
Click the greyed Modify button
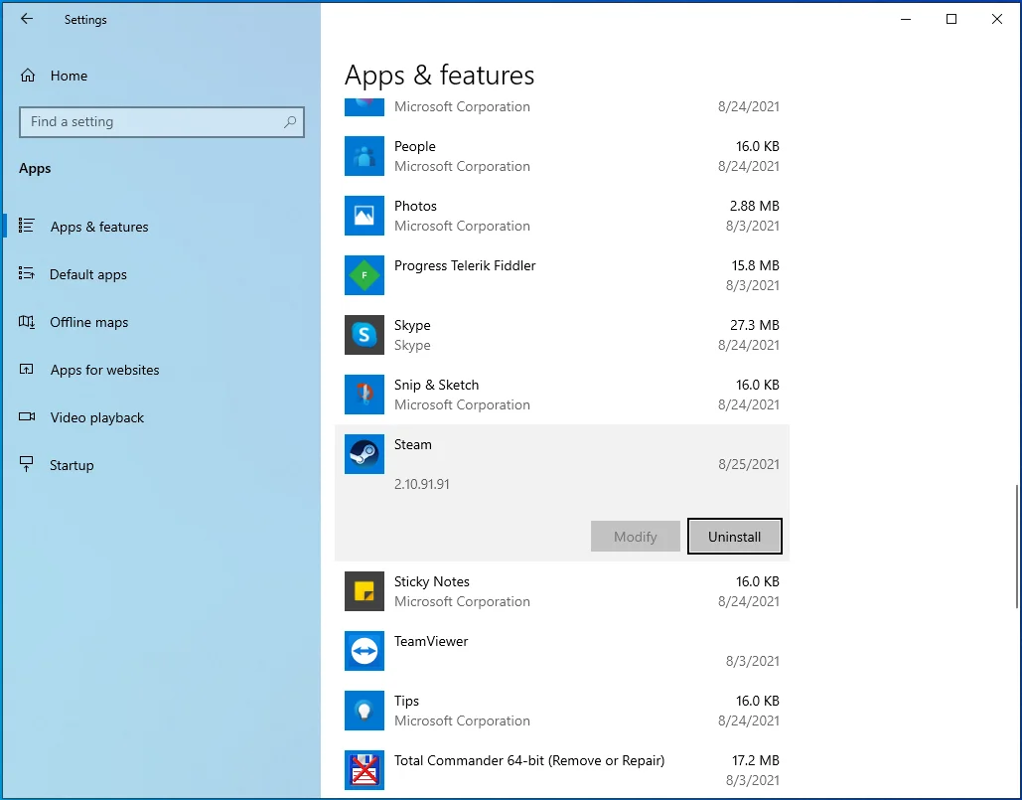636,536
